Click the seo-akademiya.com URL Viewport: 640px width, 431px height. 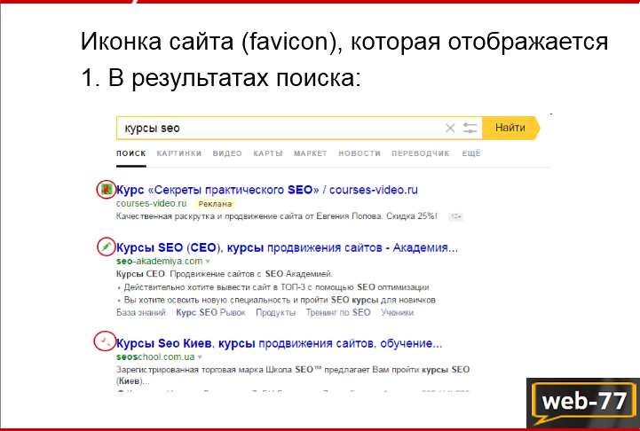click(x=159, y=261)
